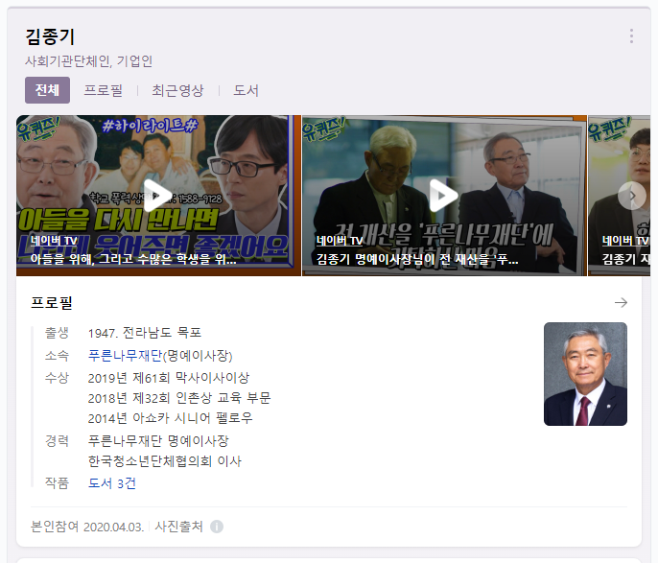Viewport: 658px width, 563px height.
Task: Show next videos with carousel arrow
Action: (x=632, y=196)
